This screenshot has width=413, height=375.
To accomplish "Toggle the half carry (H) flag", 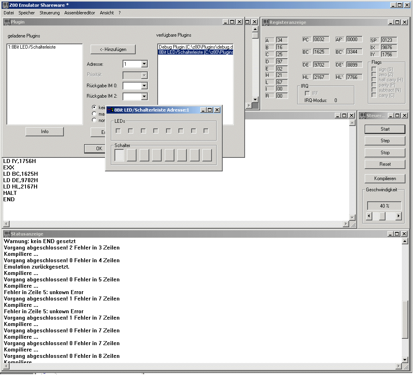I will point(374,79).
